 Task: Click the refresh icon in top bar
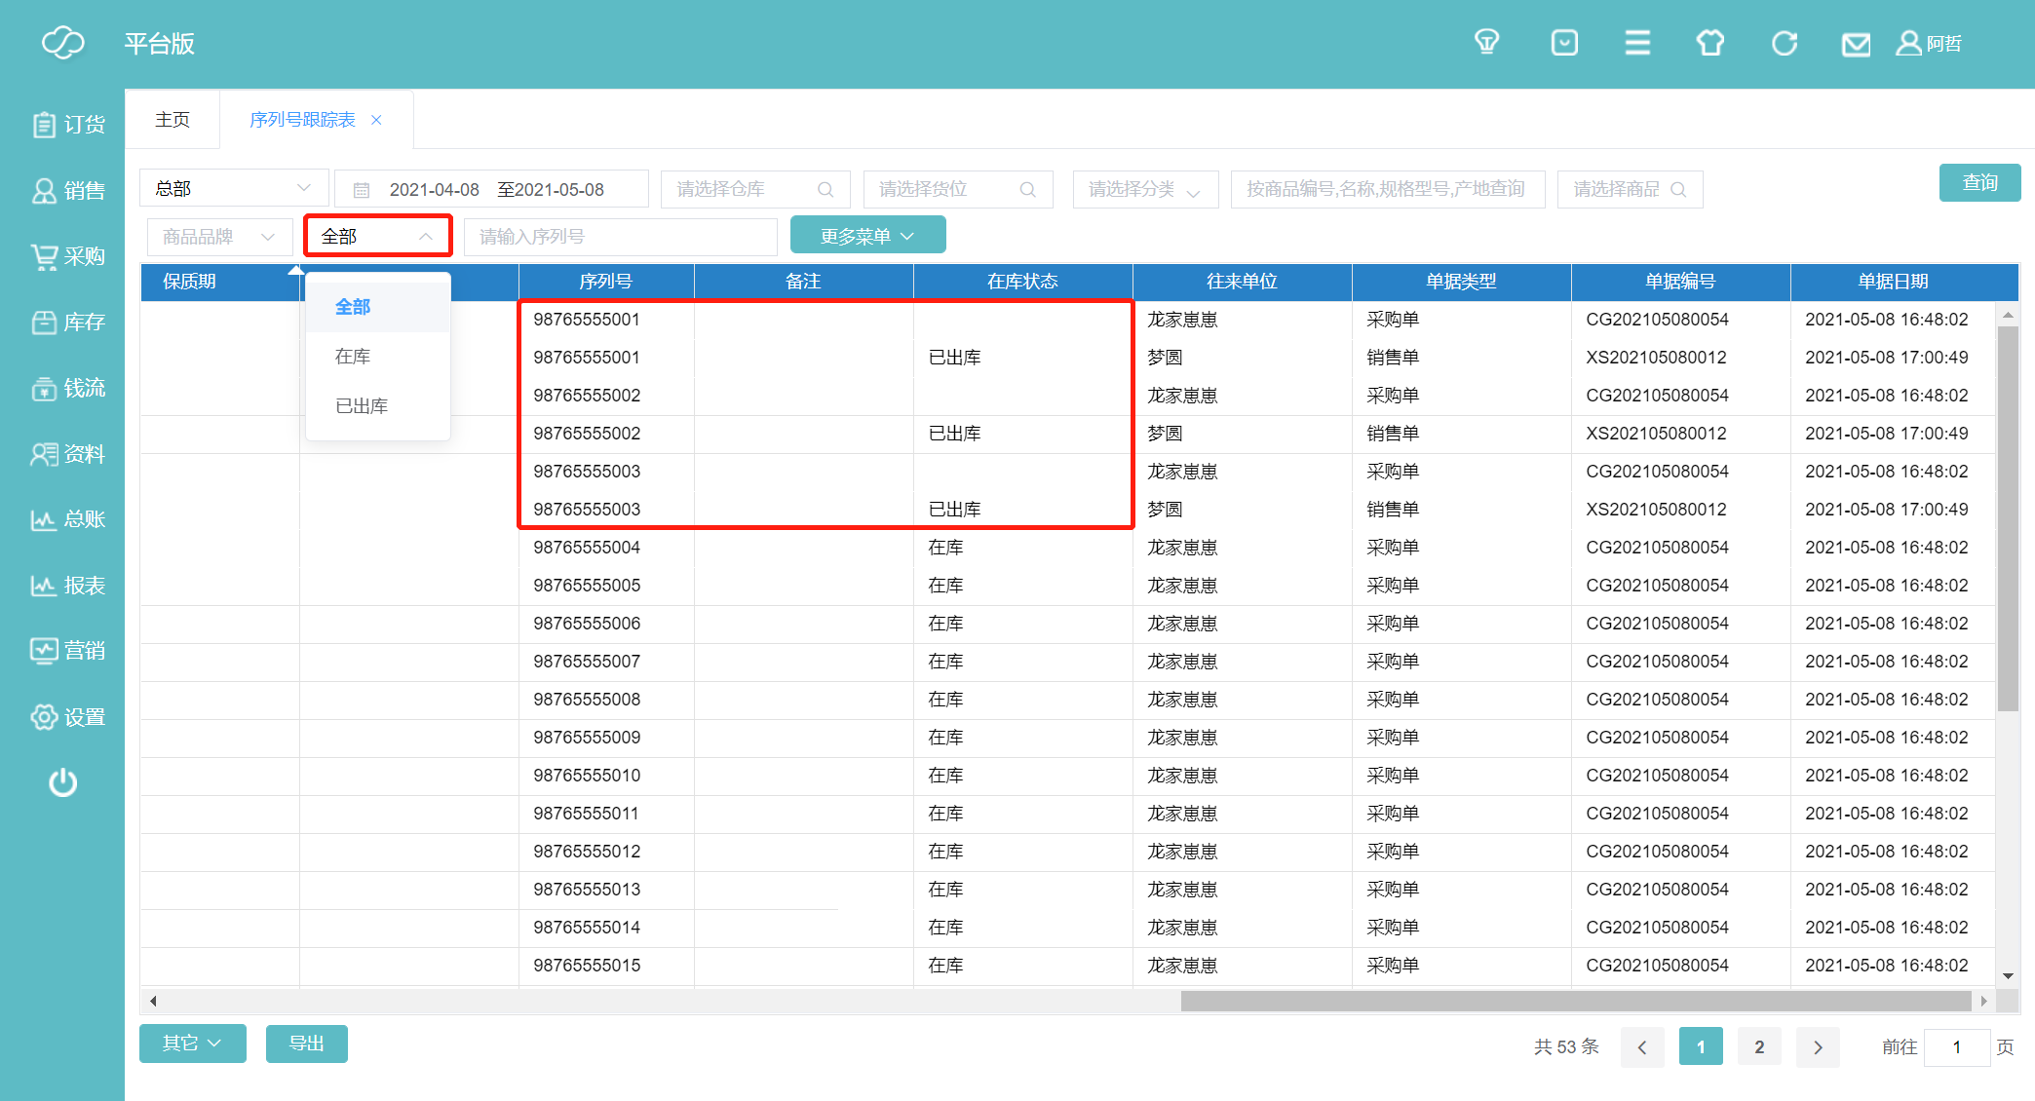pyautogui.click(x=1784, y=43)
